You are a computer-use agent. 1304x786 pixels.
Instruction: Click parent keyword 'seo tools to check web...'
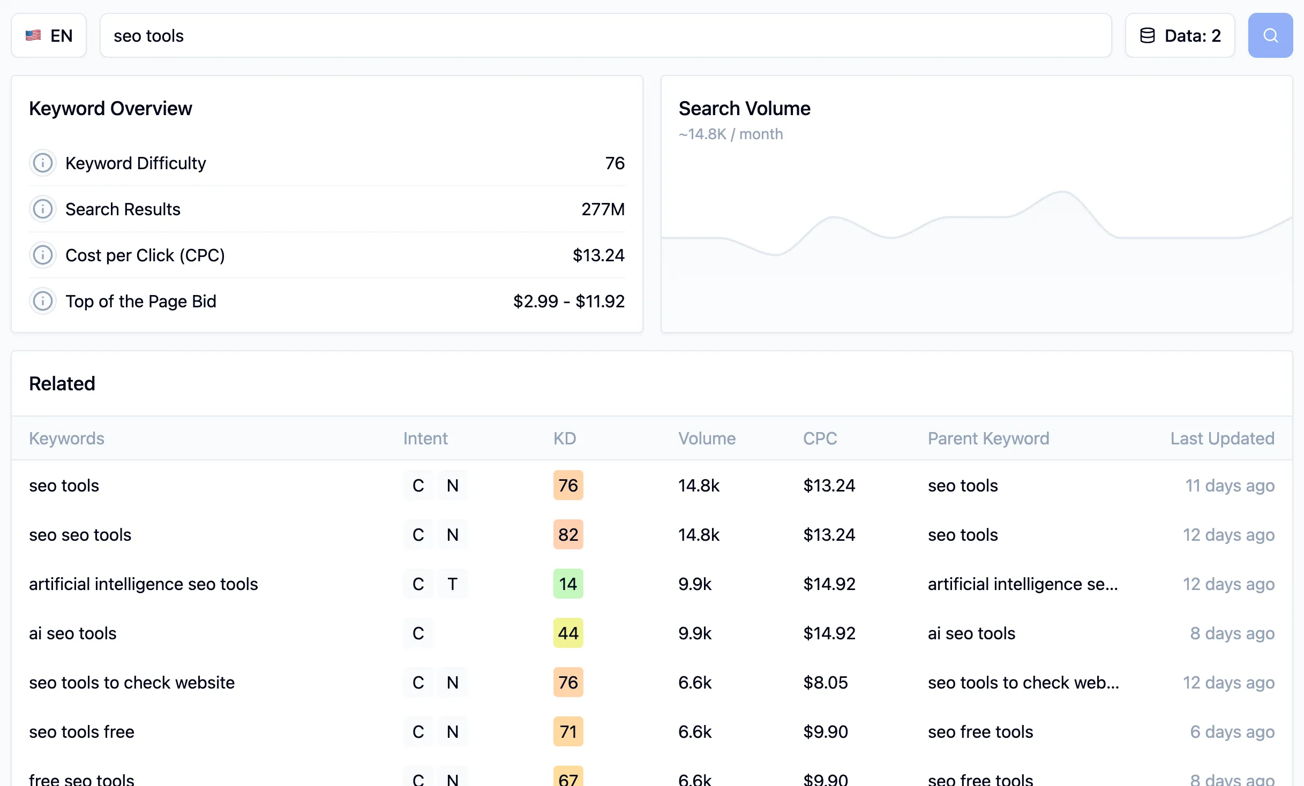pos(1023,682)
